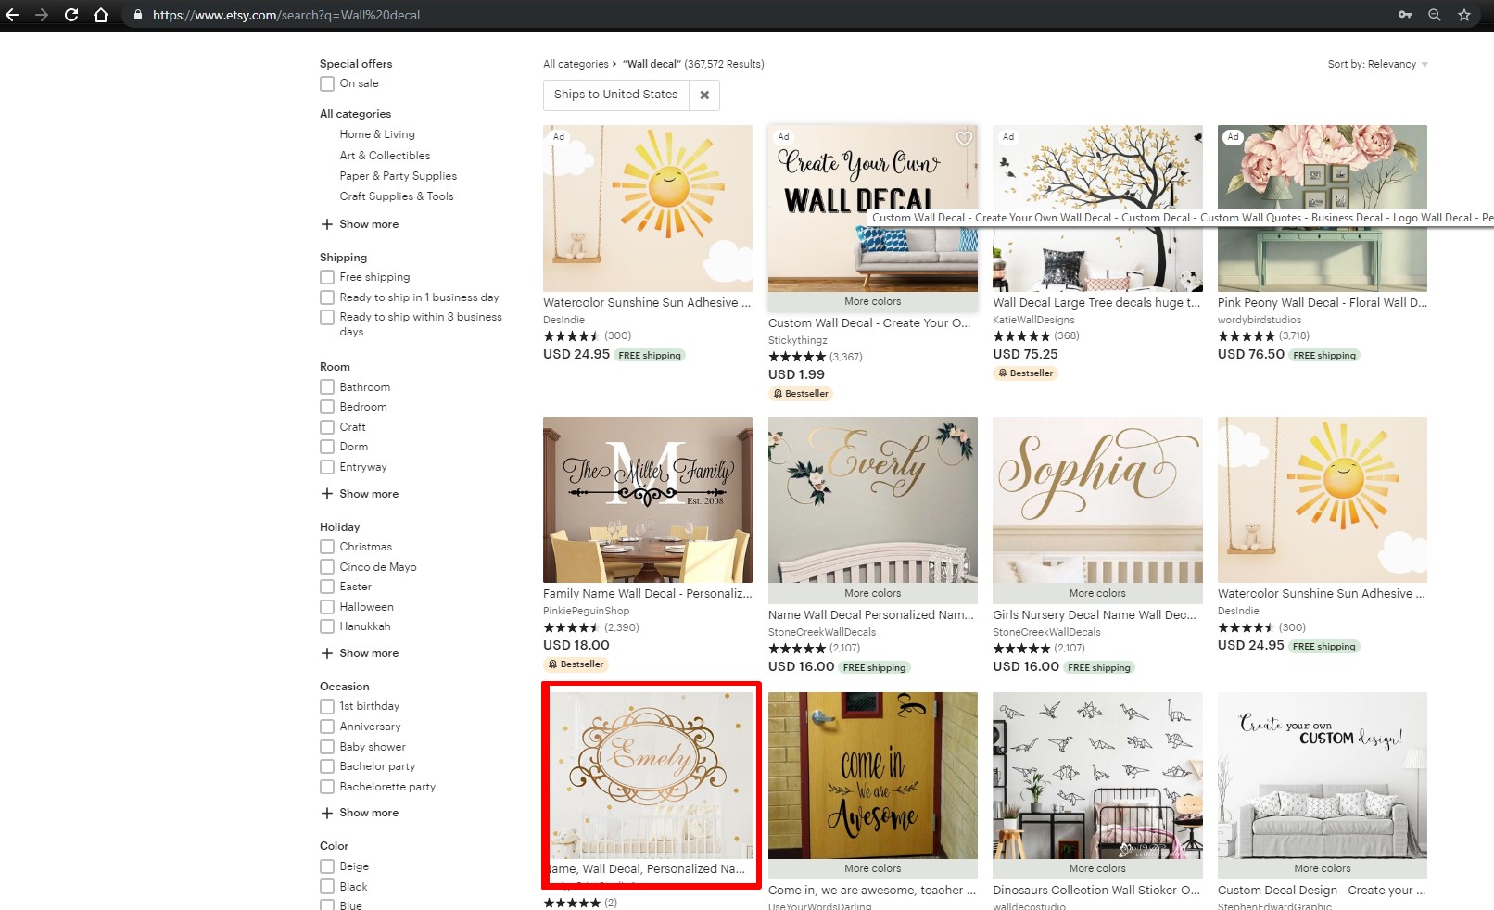
Task: Enable the Free shipping filter
Action: click(327, 277)
